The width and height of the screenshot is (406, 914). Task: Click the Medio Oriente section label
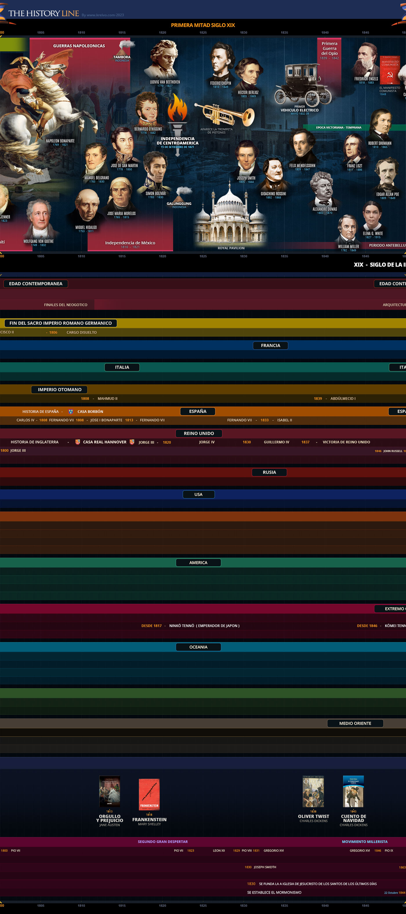[x=355, y=723]
